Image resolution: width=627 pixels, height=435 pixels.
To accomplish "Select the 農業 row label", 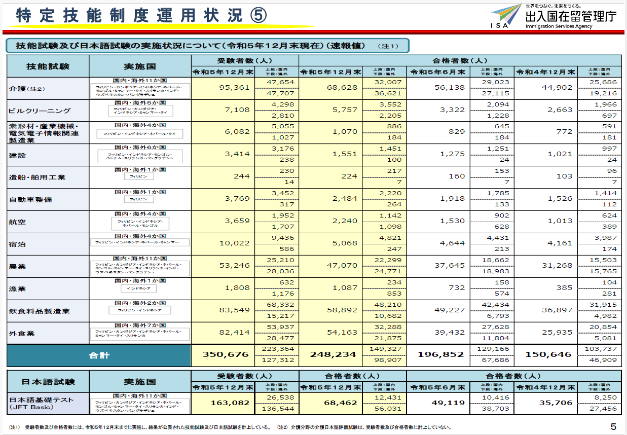I will [x=17, y=266].
